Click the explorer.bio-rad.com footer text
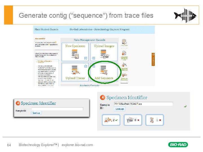Viewport: 203px width, 152px height. click(x=77, y=145)
